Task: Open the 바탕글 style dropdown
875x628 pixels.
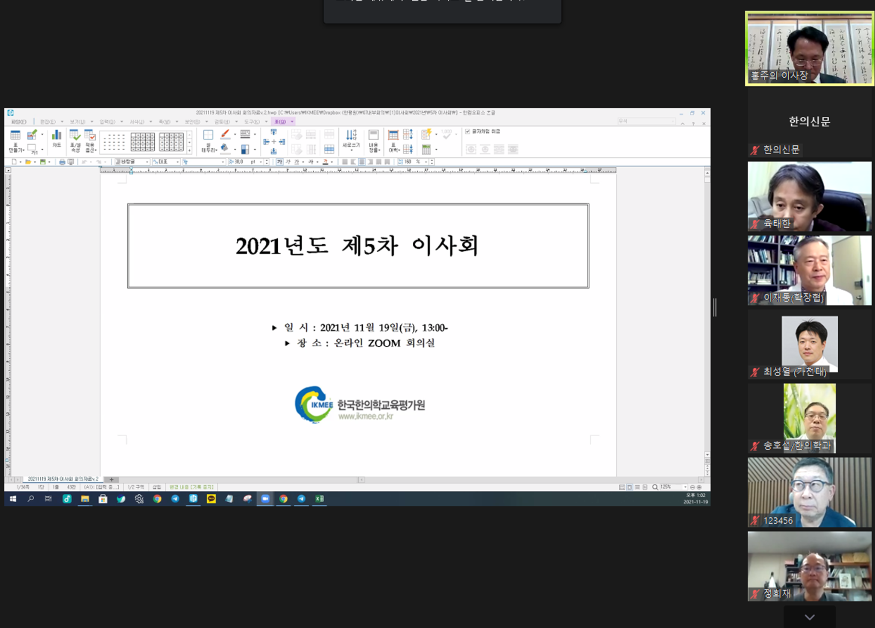Action: (147, 162)
